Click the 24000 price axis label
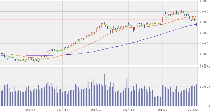This screenshot has width=210, height=111. tap(204, 12)
